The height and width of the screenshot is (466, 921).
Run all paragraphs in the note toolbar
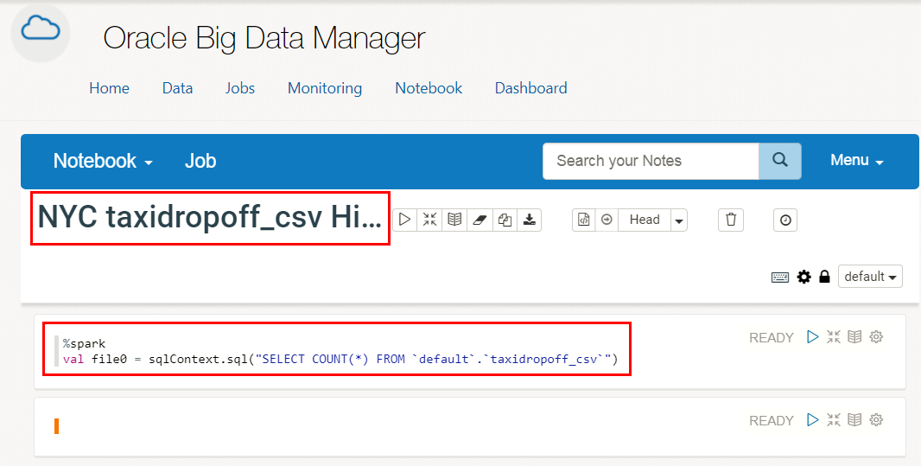(404, 220)
